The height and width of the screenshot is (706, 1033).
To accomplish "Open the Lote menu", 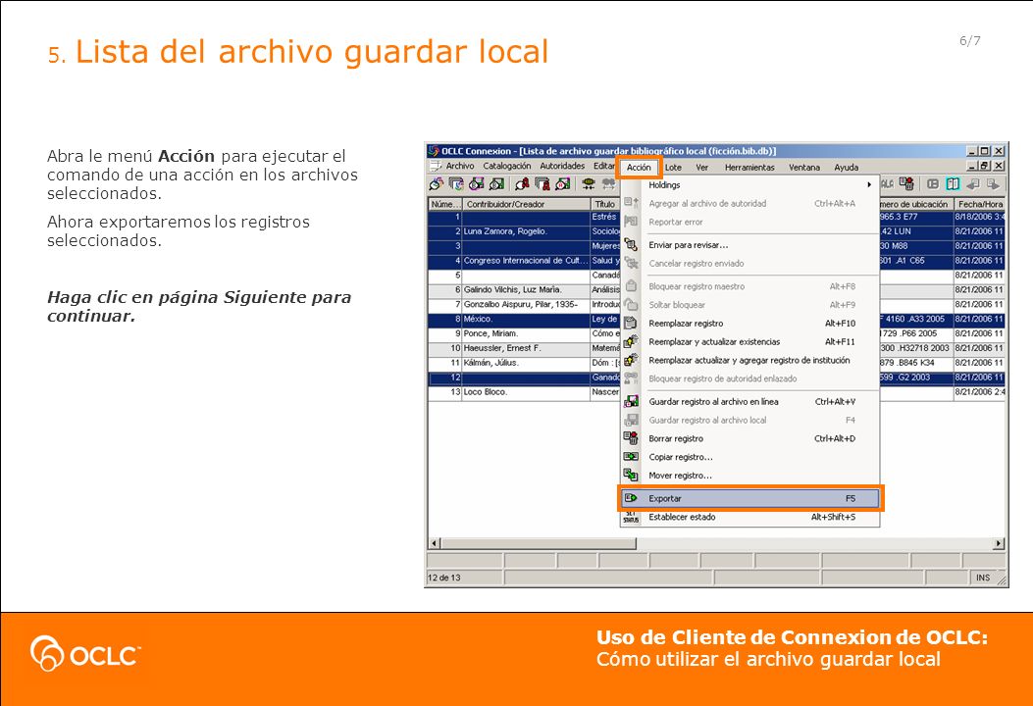I will 673,168.
